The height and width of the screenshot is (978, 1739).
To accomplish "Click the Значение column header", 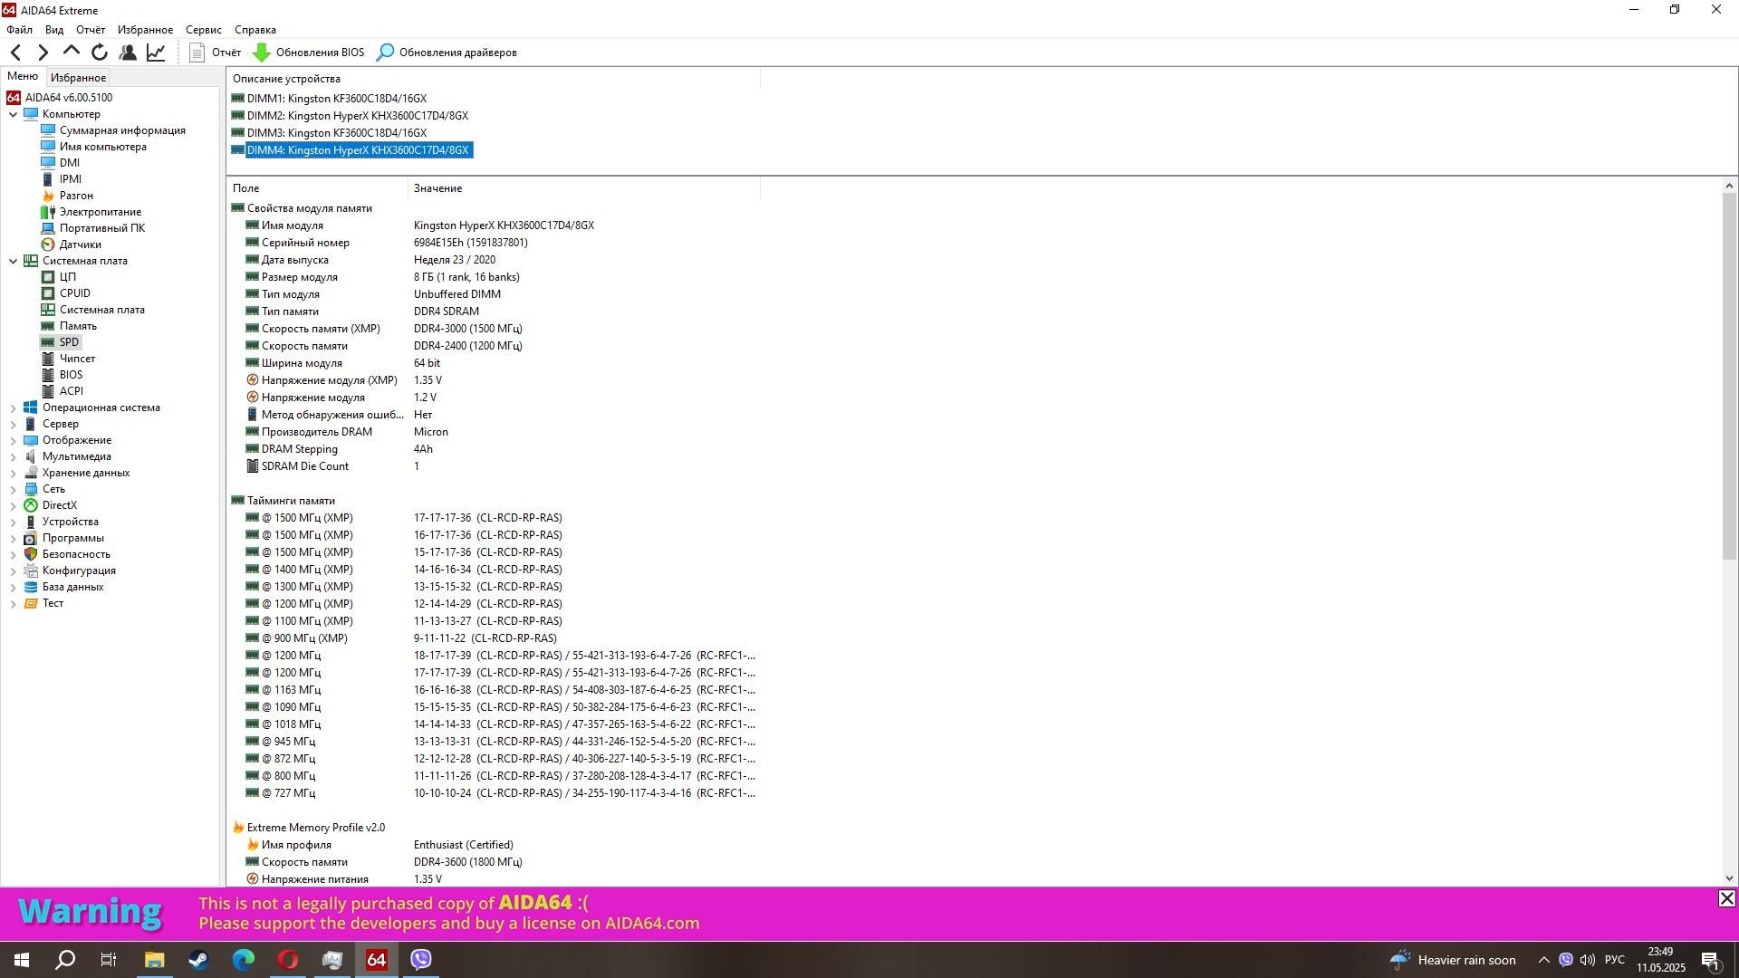I will pyautogui.click(x=583, y=188).
